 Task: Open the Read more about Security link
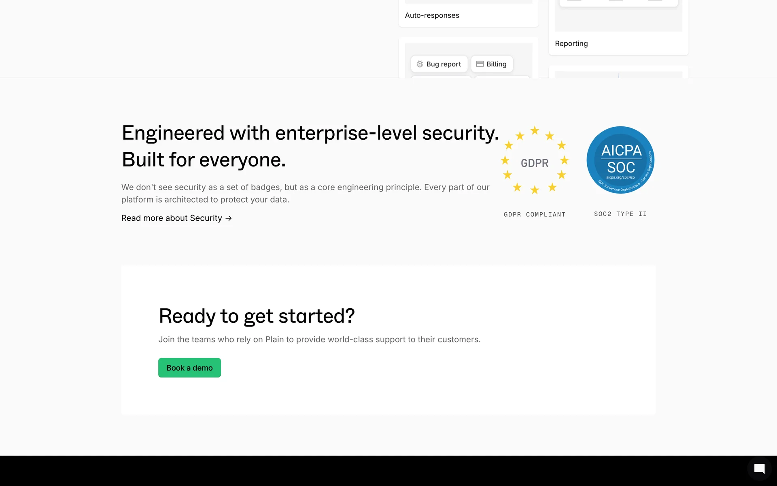click(x=172, y=218)
